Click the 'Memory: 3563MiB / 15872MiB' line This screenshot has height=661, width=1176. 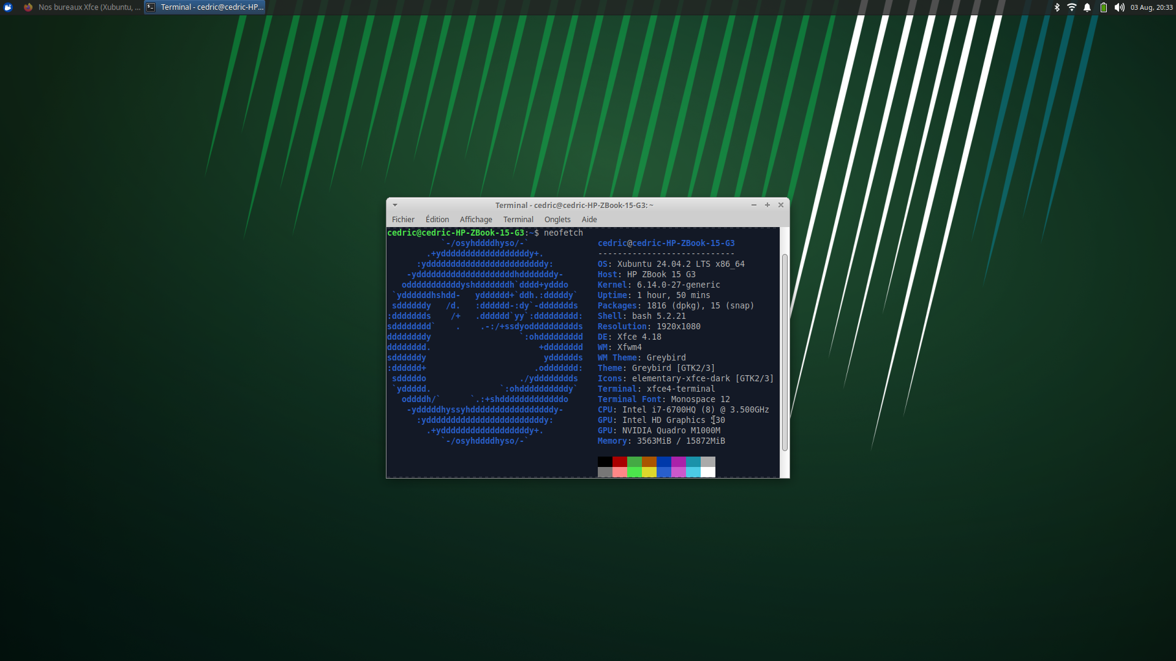coord(661,441)
